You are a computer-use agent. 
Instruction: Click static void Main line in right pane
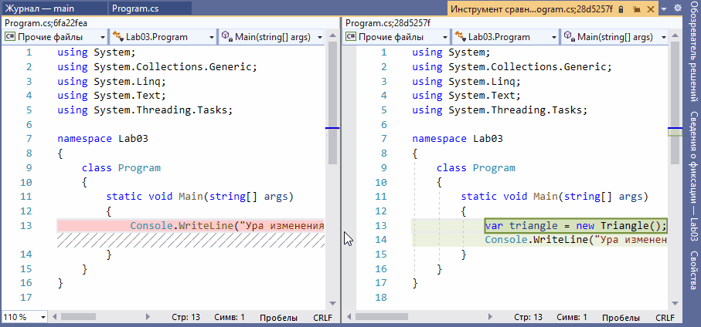[554, 197]
